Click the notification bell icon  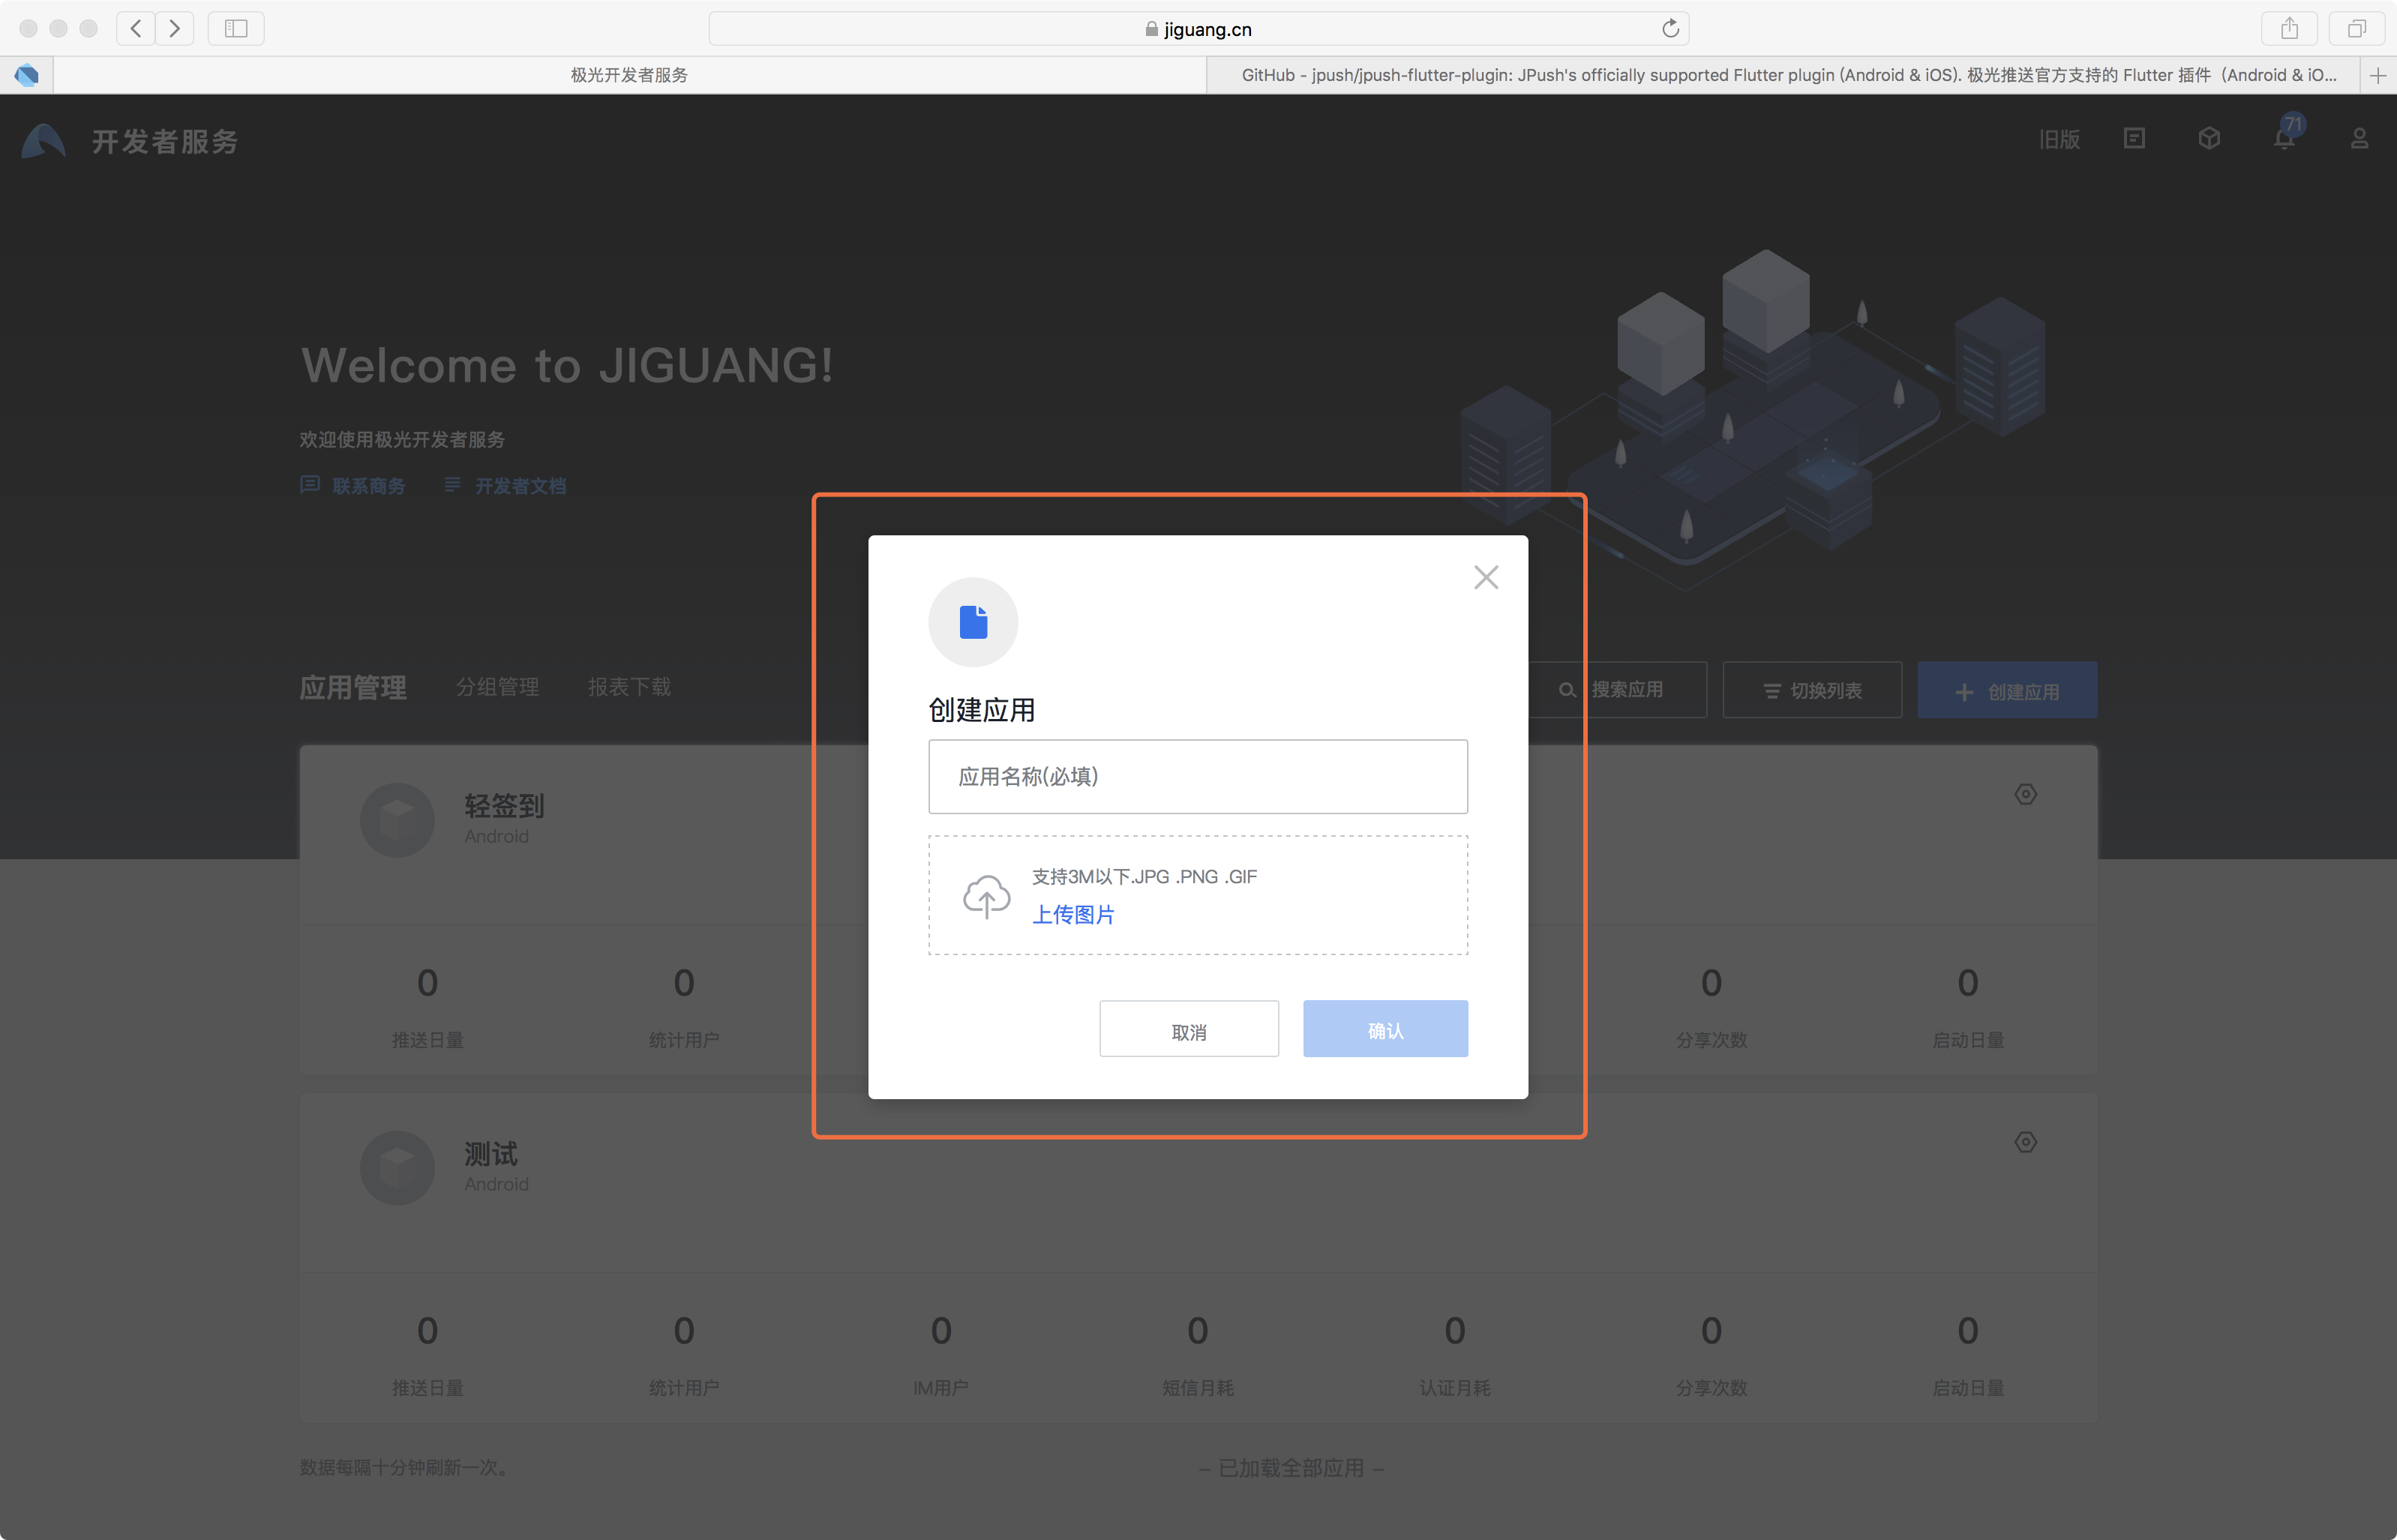(x=2284, y=139)
